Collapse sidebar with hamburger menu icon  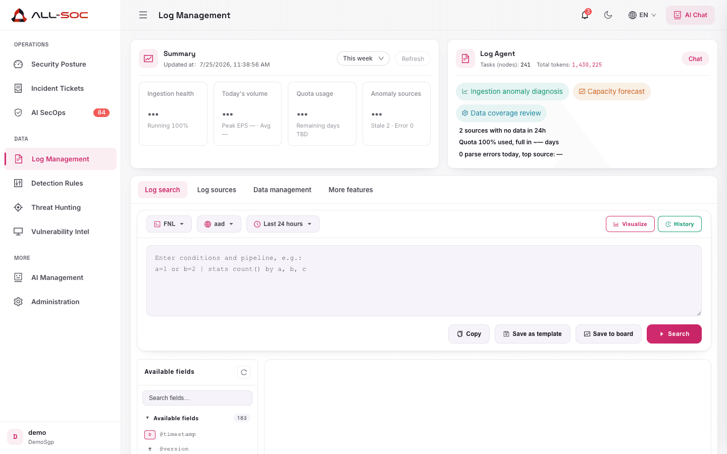click(143, 15)
